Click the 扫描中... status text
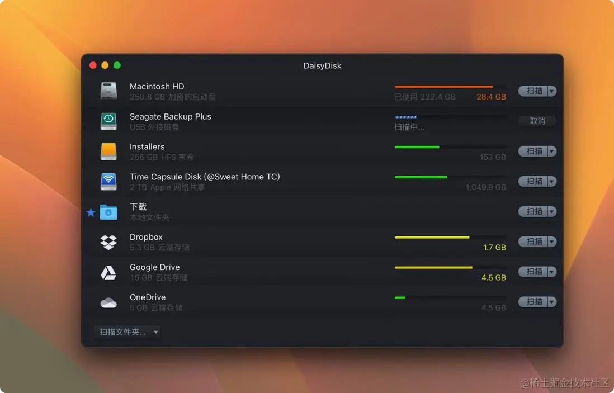 tap(409, 127)
